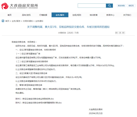Open the 新闻中心 menu
This screenshot has height=117, width=137.
pos(110,15)
